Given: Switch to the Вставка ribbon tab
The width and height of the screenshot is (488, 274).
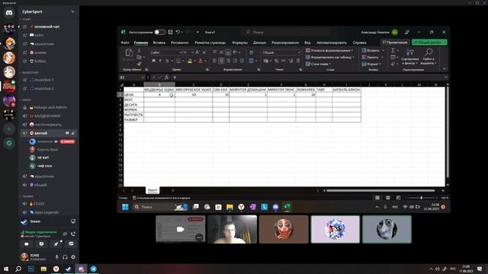Looking at the screenshot, I should pyautogui.click(x=159, y=43).
